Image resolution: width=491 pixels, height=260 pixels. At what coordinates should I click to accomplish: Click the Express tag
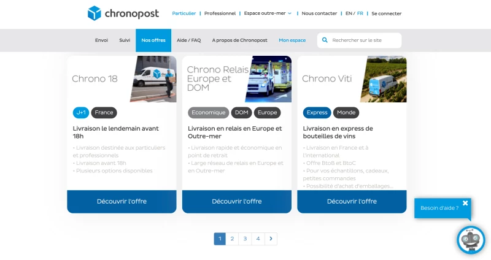tap(317, 113)
